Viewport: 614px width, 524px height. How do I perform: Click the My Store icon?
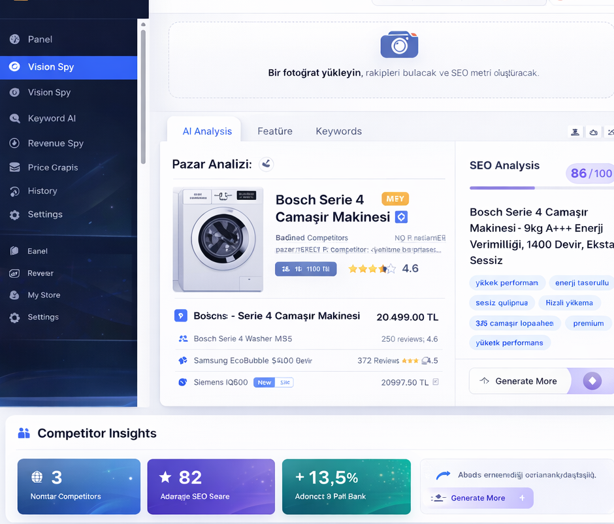(14, 295)
